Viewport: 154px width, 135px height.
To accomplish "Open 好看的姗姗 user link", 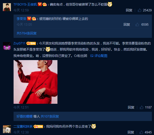I will coord(24,116).
